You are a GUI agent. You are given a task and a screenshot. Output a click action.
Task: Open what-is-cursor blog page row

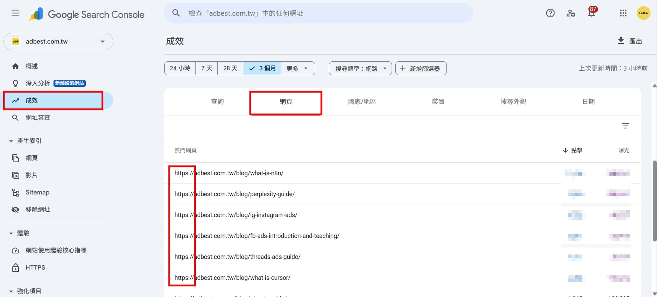click(403, 278)
